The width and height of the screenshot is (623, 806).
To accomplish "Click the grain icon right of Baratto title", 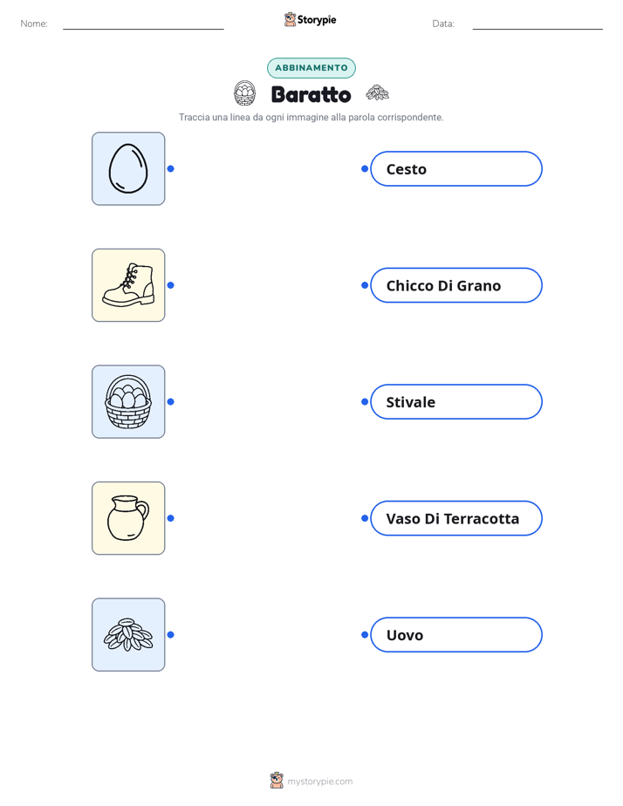I will point(377,92).
